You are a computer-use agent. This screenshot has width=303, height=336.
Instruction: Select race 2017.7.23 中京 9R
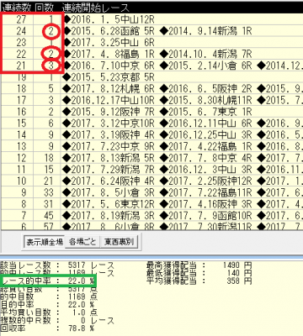(109, 146)
